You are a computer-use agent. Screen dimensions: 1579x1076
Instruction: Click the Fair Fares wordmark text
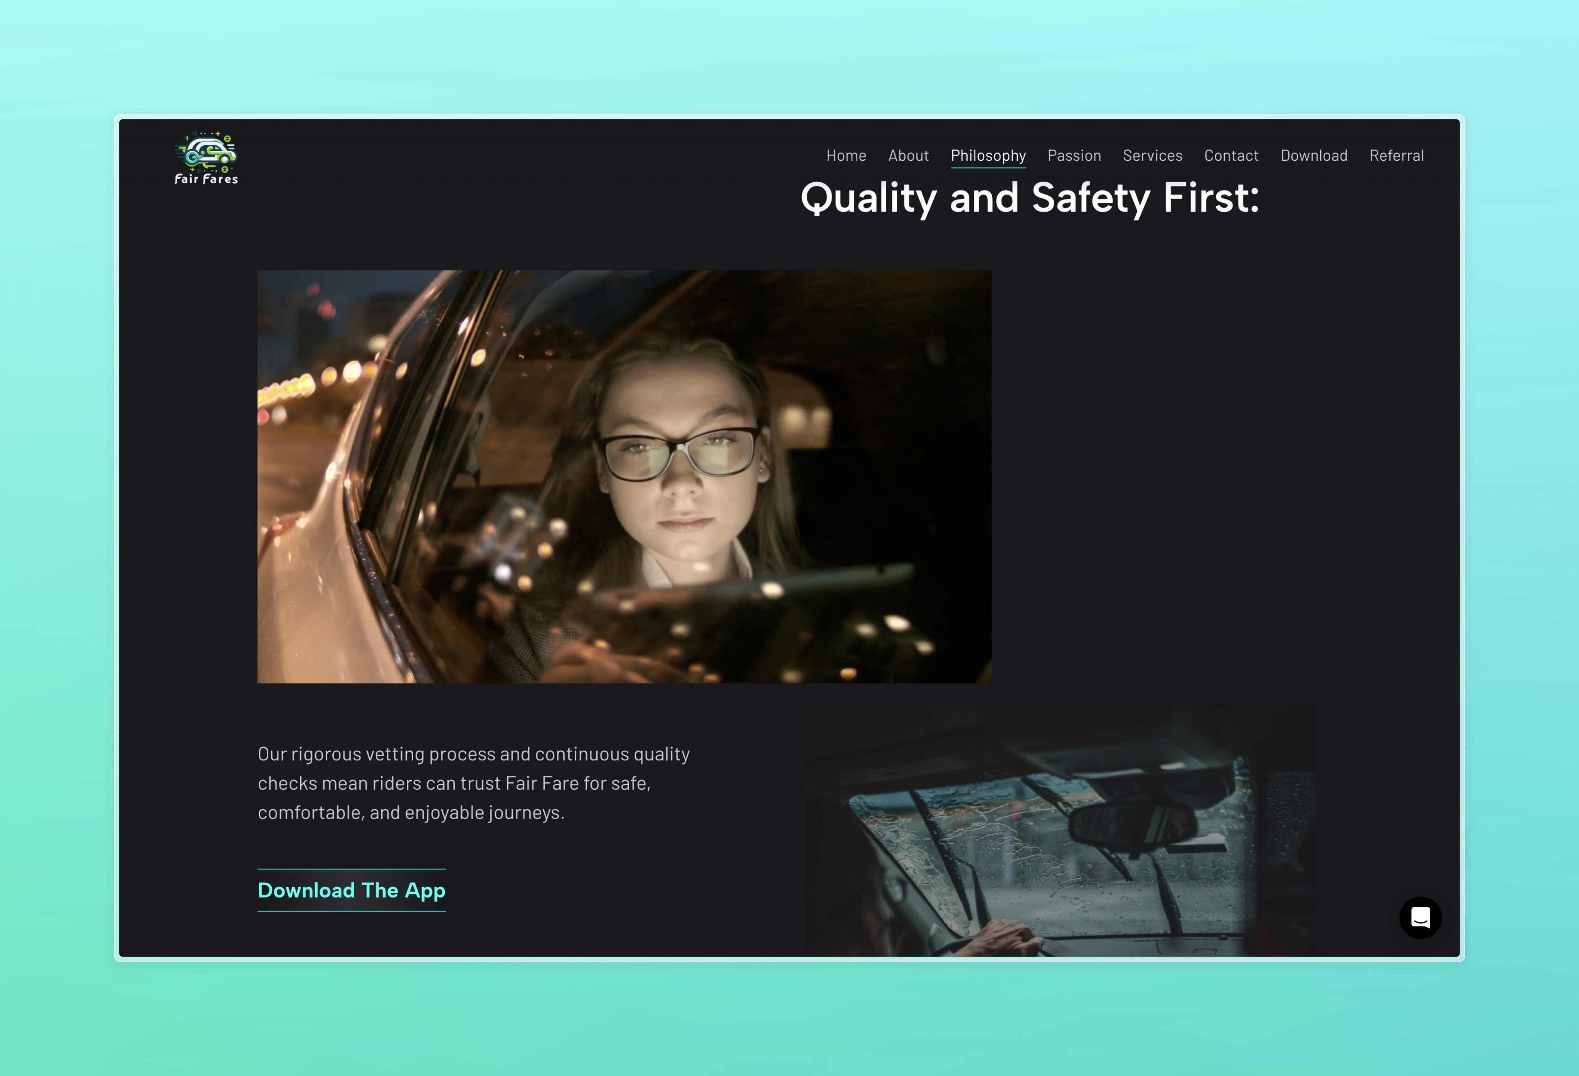pyautogui.click(x=207, y=179)
